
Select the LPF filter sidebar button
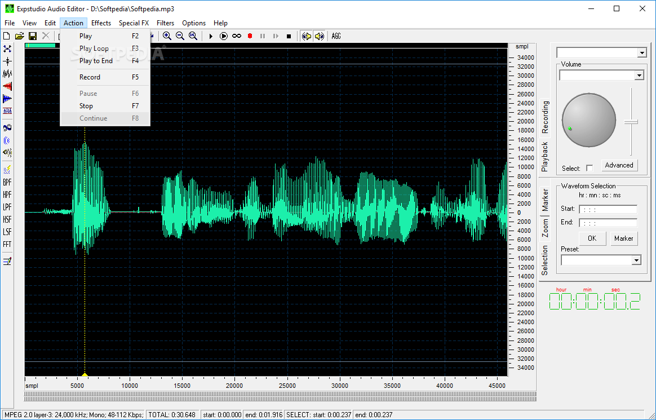tap(7, 207)
